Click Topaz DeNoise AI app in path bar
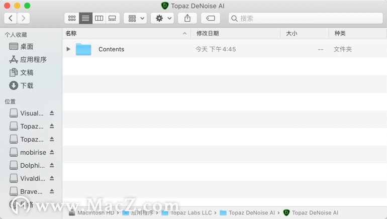 [311, 212]
